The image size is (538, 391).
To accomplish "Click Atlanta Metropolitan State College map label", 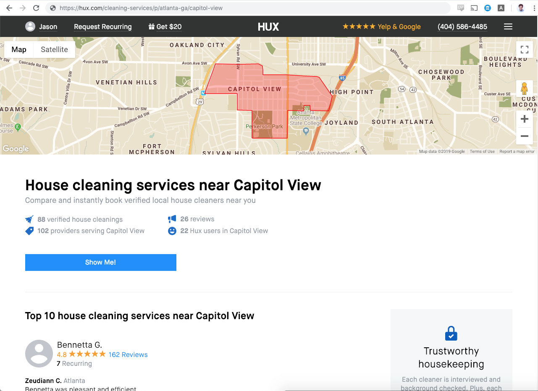I will click(x=306, y=118).
